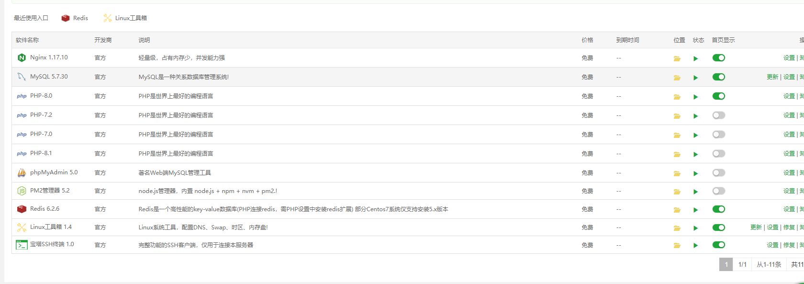
Task: Click the 首页显示 column header
Action: [723, 40]
